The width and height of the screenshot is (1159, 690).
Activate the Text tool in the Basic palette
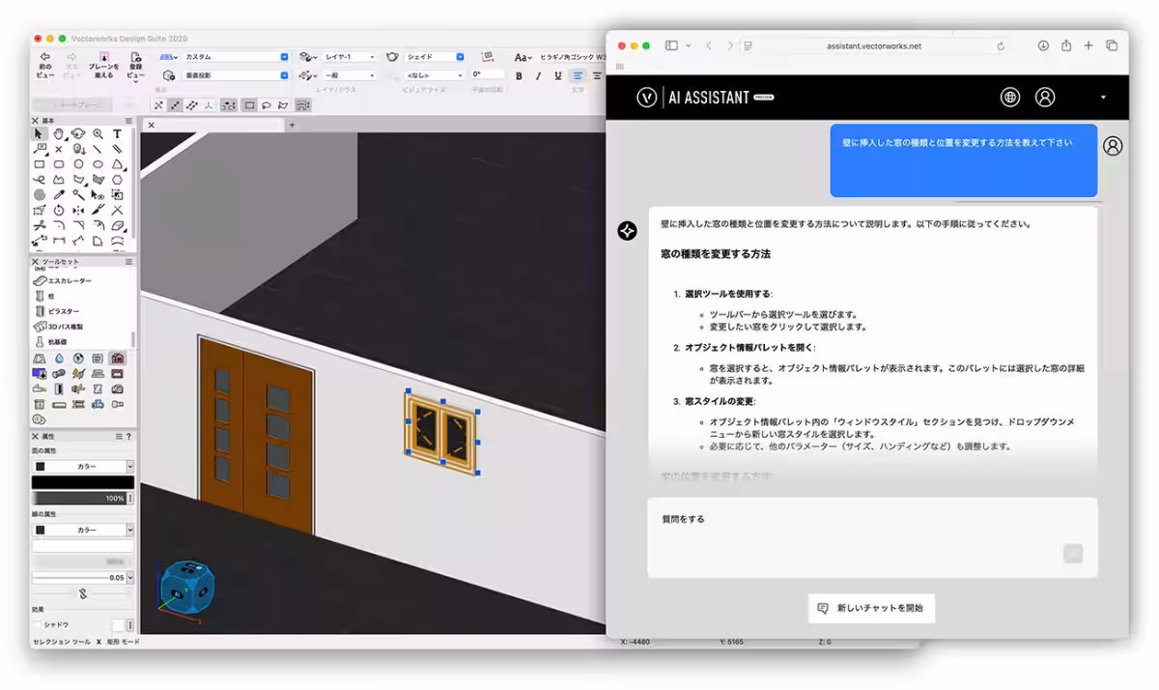pos(116,133)
